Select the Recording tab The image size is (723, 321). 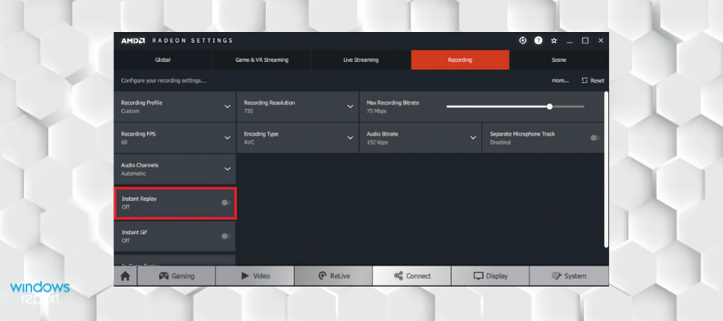pyautogui.click(x=460, y=60)
